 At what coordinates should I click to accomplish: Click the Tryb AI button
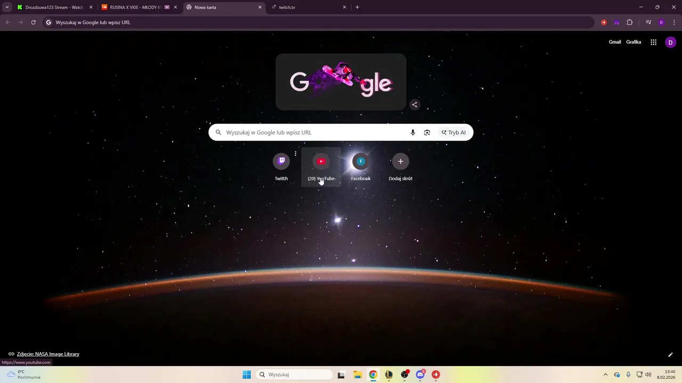coord(453,132)
